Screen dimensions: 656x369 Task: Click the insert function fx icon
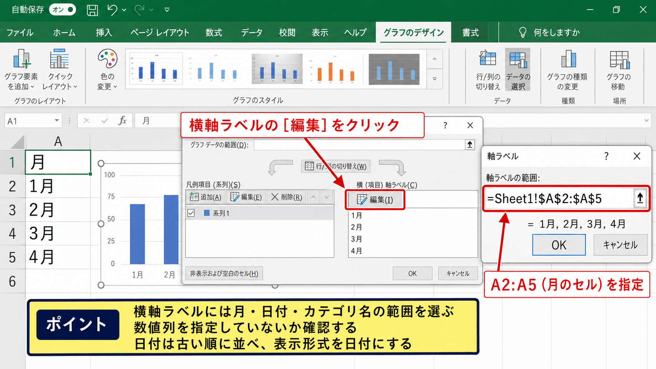coord(122,121)
